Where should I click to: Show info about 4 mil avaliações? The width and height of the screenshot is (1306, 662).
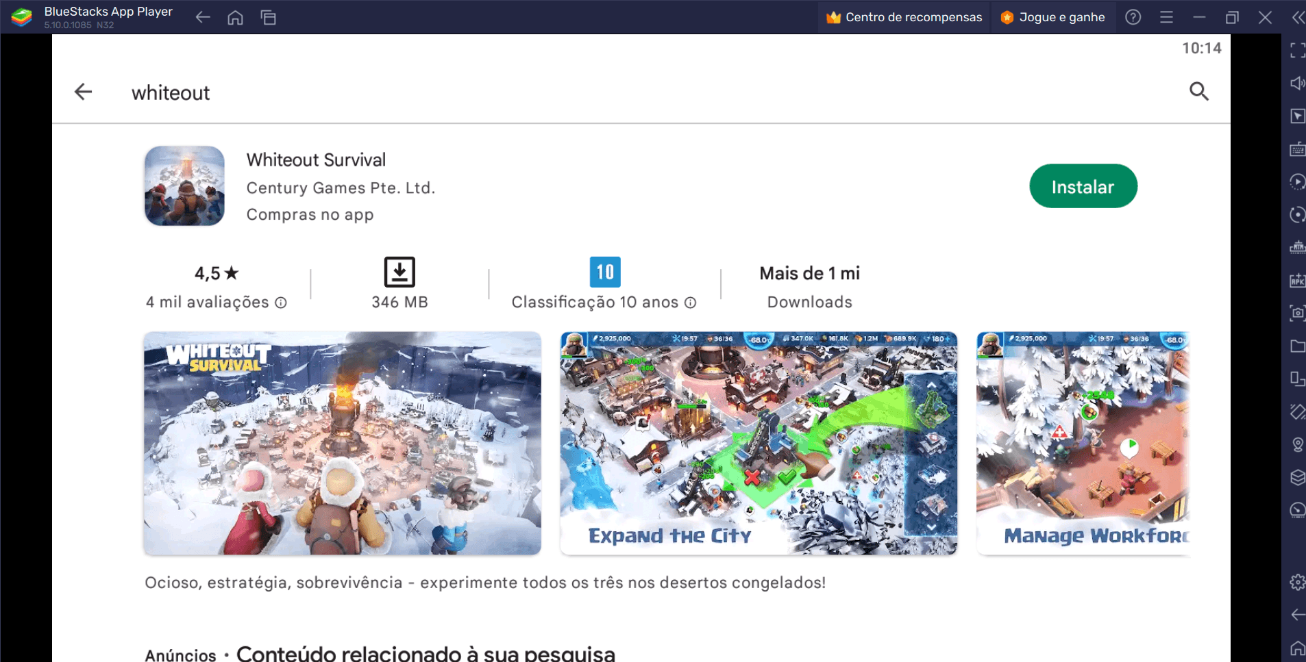[281, 303]
